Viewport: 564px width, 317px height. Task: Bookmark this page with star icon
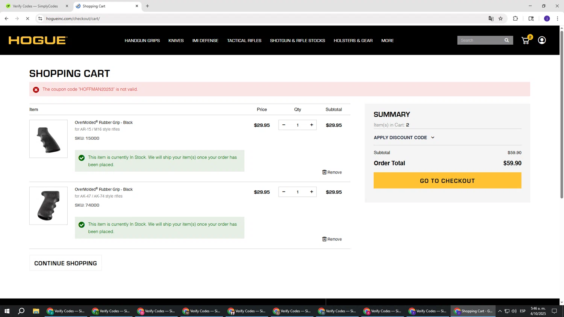coord(500,18)
